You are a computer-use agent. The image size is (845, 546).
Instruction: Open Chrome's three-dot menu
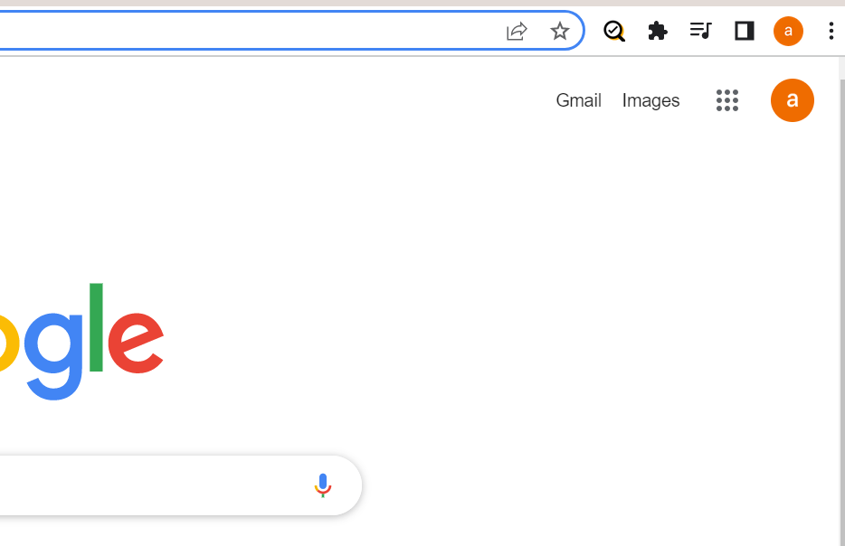point(831,32)
